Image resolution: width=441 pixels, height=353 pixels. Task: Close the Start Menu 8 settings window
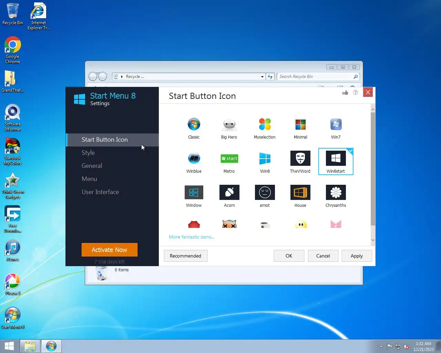(368, 92)
